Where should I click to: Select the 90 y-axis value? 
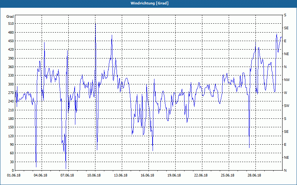coord(12,145)
